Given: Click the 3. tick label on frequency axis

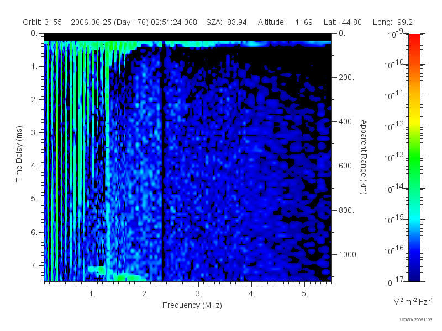Looking at the screenshot, I should click(x=199, y=294).
